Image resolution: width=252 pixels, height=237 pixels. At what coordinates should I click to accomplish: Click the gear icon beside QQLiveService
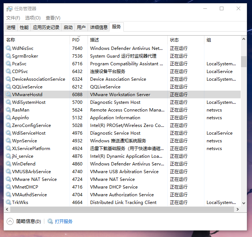click(x=8, y=87)
